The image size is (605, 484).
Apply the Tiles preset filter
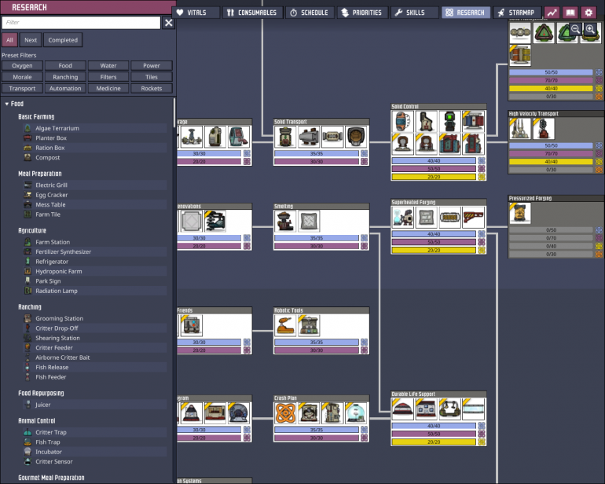coord(152,77)
